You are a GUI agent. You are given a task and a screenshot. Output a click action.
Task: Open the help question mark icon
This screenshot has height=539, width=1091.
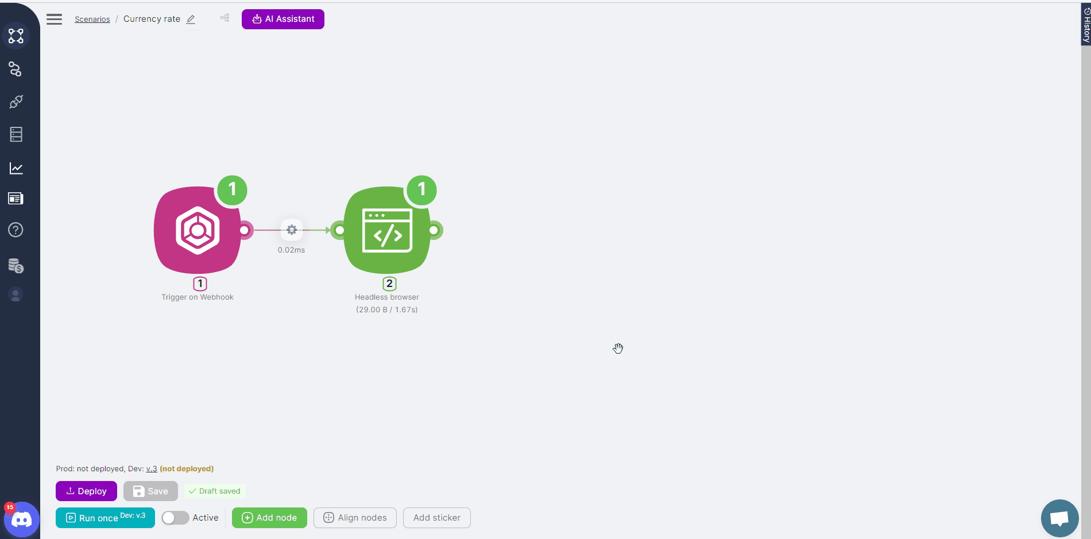(16, 230)
